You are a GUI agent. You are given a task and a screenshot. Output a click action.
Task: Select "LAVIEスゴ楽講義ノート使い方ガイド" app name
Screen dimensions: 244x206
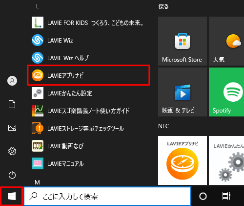coord(88,111)
